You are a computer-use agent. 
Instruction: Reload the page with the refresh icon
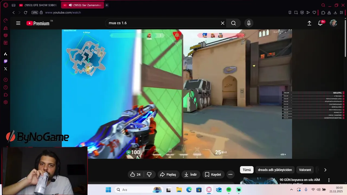(25, 12)
